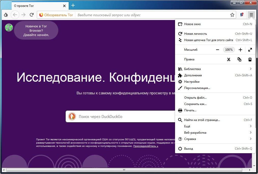Click the 'Новичок в Tor Browser?' bubble
The image size is (258, 174).
tap(36, 30)
